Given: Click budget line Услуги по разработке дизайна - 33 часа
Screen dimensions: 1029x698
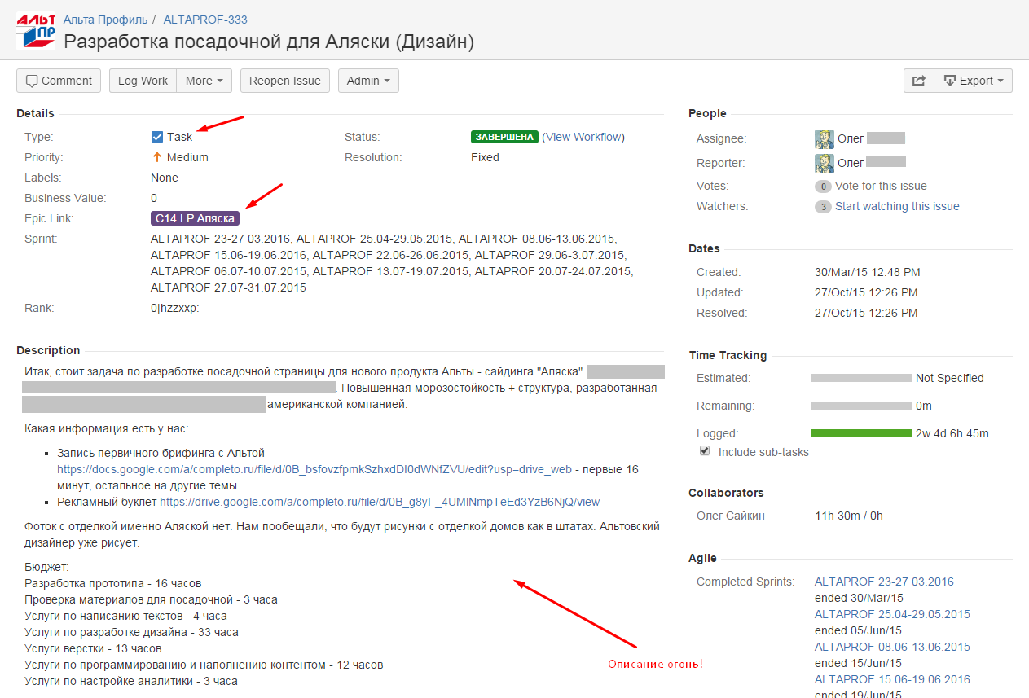Looking at the screenshot, I should pos(131,632).
